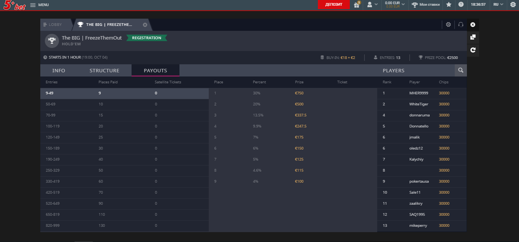Select the 420-519 entries row
This screenshot has height=242, width=519.
coord(125,193)
